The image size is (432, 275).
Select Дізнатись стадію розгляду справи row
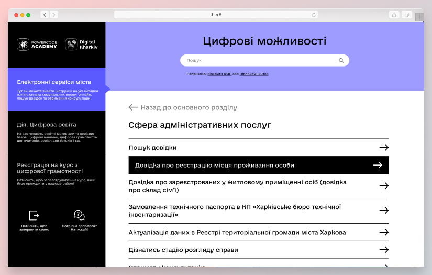(259, 250)
